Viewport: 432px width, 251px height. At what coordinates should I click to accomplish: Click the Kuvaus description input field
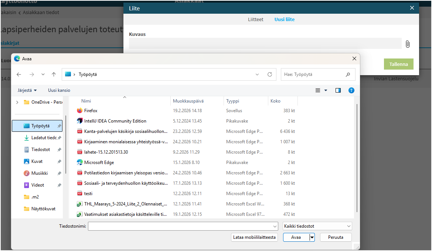click(x=265, y=43)
